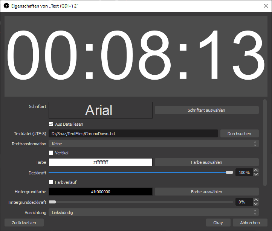Click the Textdatei path input field

tap(133, 134)
